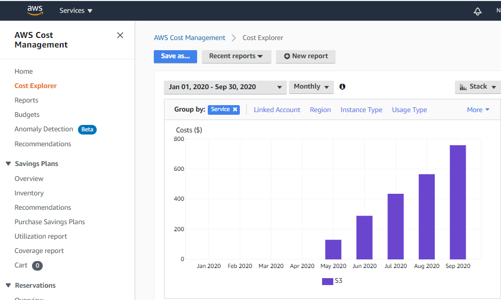The image size is (501, 300).
Task: Open Purchase Savings Plans
Action: (x=50, y=222)
